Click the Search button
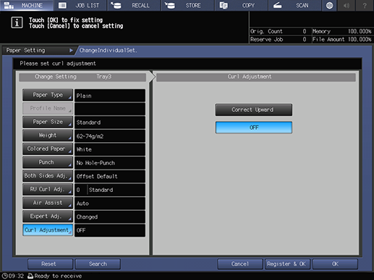Viewport: 374px width, 280px height. (x=98, y=264)
